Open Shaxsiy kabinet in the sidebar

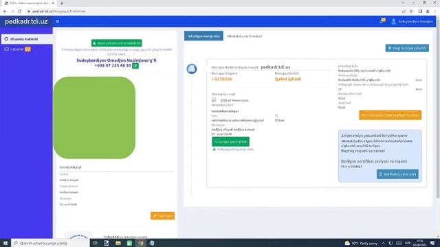coord(27,39)
